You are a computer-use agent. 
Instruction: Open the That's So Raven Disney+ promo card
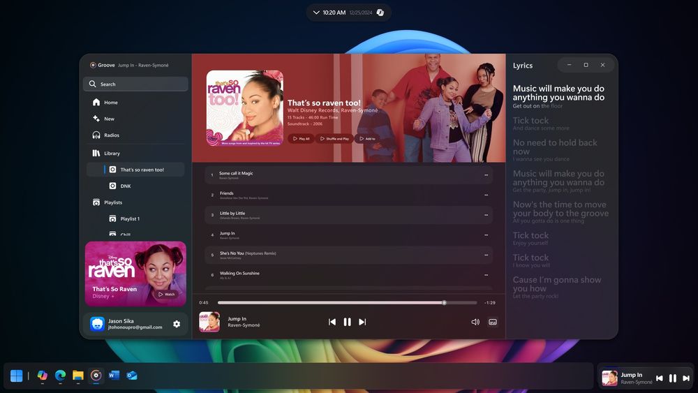tap(135, 274)
